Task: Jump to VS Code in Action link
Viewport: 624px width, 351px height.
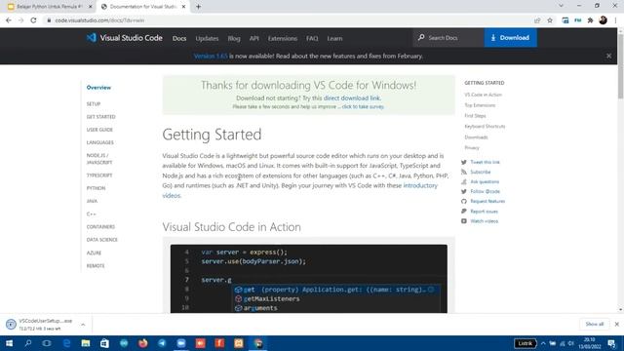Action: click(484, 95)
